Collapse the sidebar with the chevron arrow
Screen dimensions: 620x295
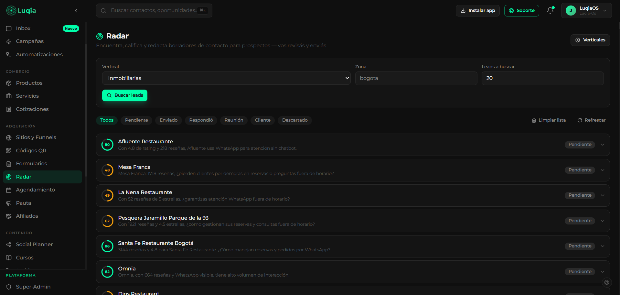(76, 11)
